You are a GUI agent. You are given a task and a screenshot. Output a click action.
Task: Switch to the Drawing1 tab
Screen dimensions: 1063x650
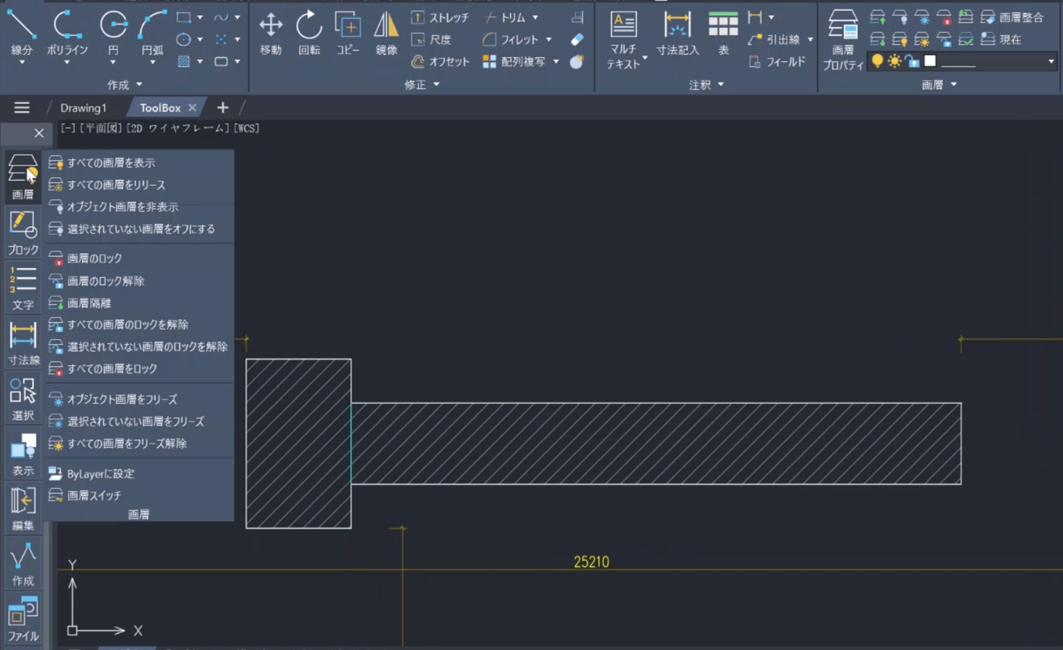[x=83, y=108]
